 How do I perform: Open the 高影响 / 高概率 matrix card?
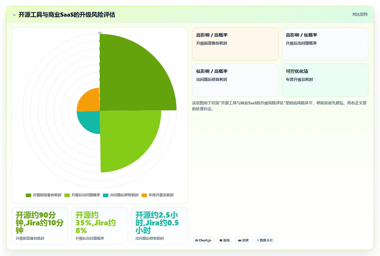(235, 44)
